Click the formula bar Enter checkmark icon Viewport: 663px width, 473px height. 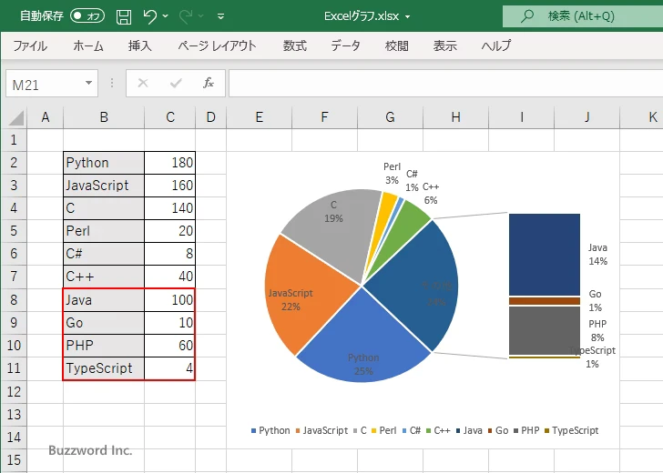click(176, 83)
